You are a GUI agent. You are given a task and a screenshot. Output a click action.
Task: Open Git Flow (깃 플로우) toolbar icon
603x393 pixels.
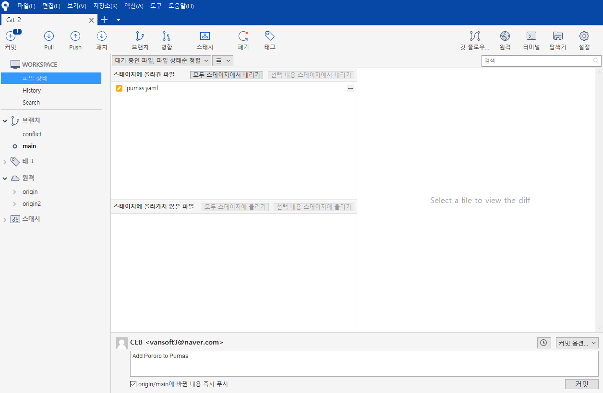coord(475,36)
